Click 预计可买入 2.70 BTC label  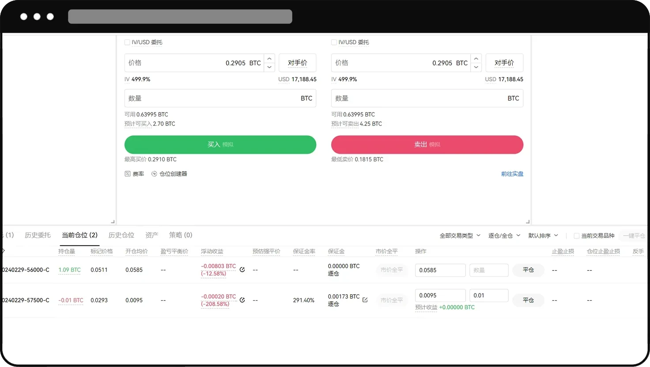[x=150, y=124]
